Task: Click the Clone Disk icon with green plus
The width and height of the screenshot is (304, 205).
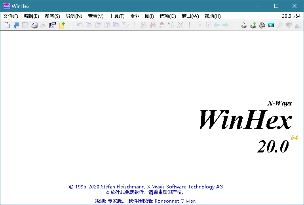Action: [x=253, y=25]
